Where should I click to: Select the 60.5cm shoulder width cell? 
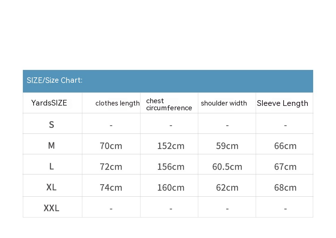227,167
